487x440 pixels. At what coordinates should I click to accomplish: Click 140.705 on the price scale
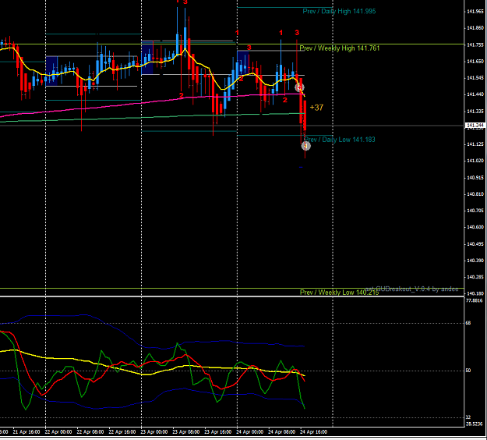[475, 211]
